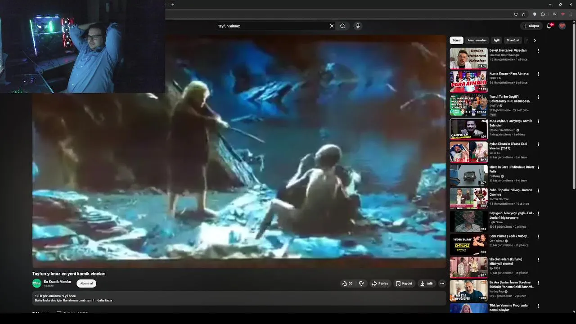Open 'Aykut Elmas'ın Efsane Eski Vineları (2017)' title
This screenshot has width=576, height=324.
[508, 146]
